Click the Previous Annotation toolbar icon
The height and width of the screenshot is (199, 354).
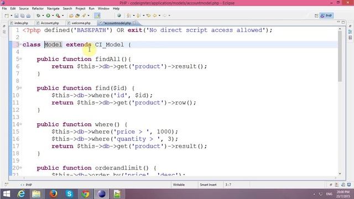(138, 15)
